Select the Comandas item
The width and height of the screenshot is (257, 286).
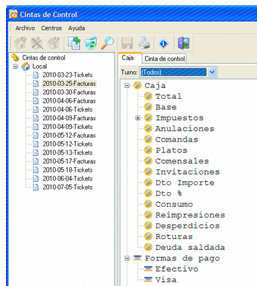tap(176, 140)
